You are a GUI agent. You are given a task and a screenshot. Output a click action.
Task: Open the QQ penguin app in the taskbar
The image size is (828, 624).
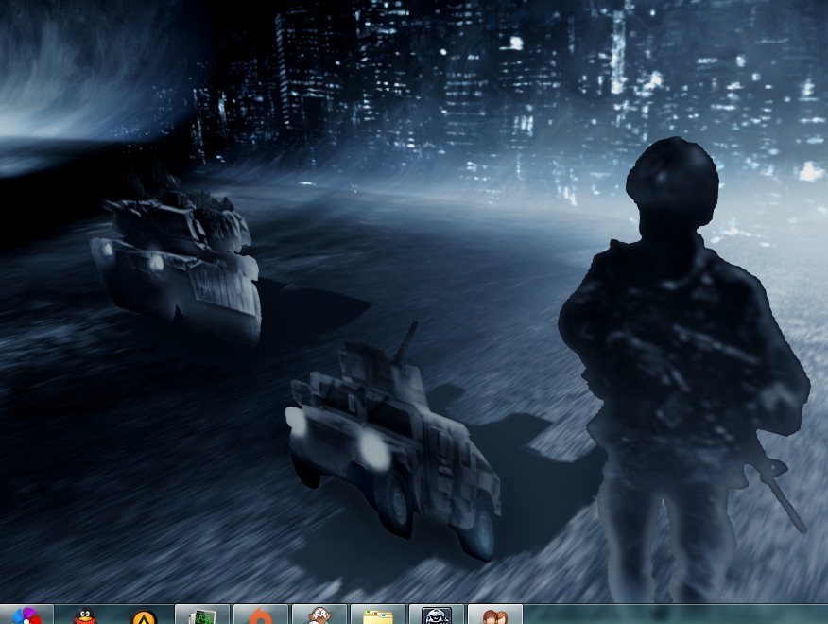click(x=86, y=616)
